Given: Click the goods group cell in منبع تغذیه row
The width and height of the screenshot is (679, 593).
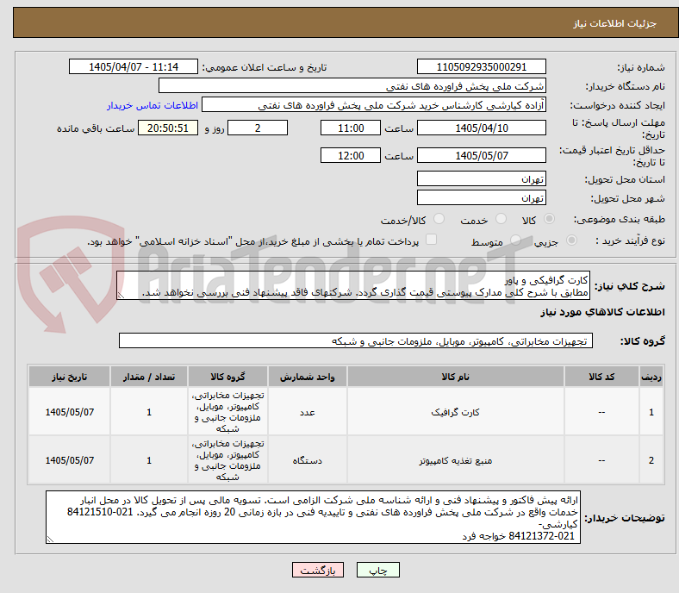Looking at the screenshot, I should (227, 460).
